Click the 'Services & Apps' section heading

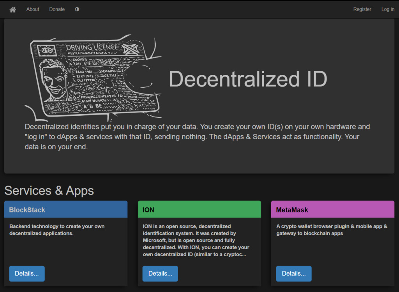point(49,191)
